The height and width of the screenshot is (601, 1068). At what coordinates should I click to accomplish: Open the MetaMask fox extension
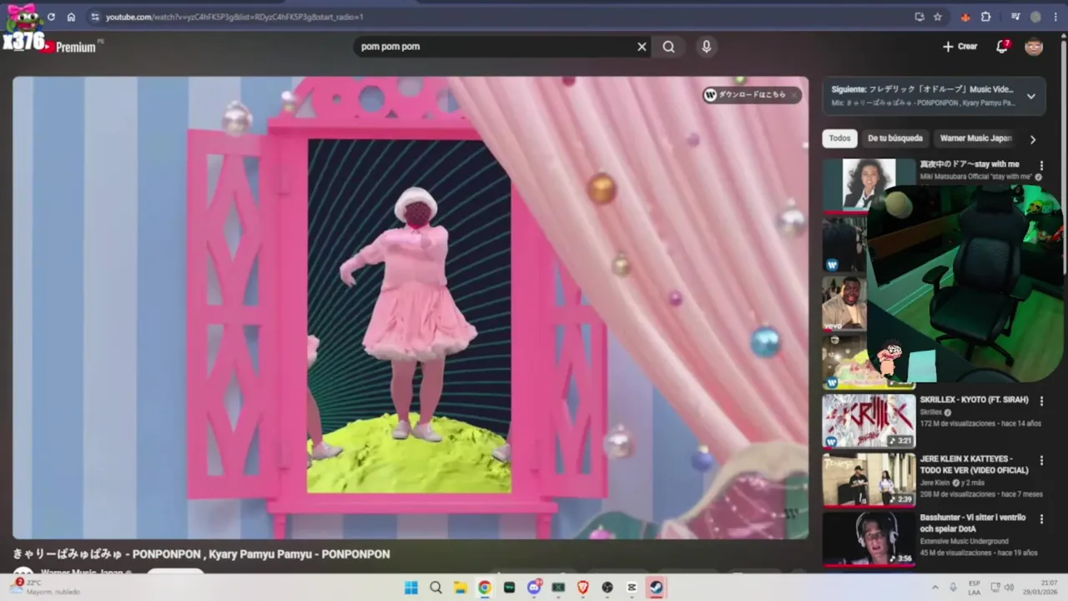pyautogui.click(x=965, y=17)
